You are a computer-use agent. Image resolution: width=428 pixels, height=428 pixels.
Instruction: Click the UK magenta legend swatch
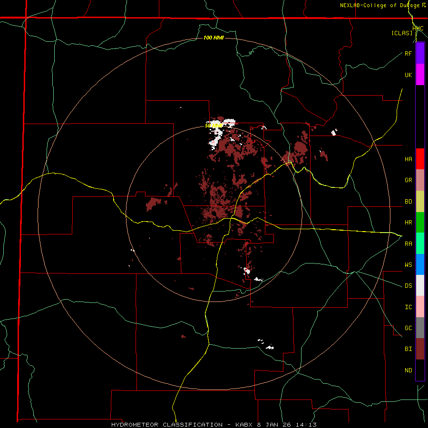(420, 75)
